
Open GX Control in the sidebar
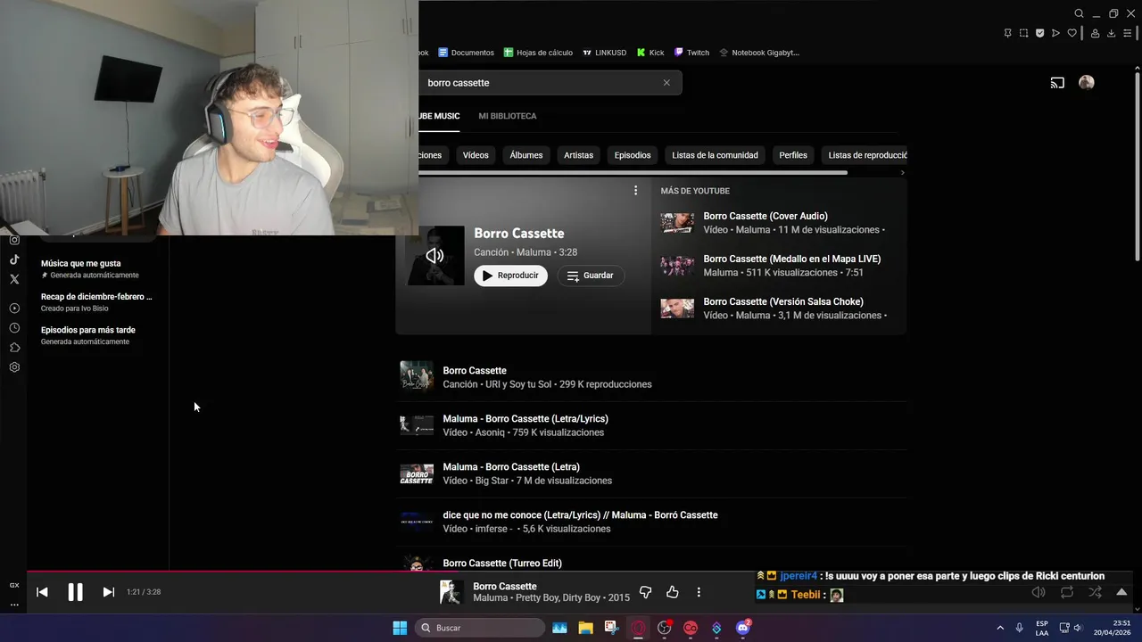click(x=14, y=585)
